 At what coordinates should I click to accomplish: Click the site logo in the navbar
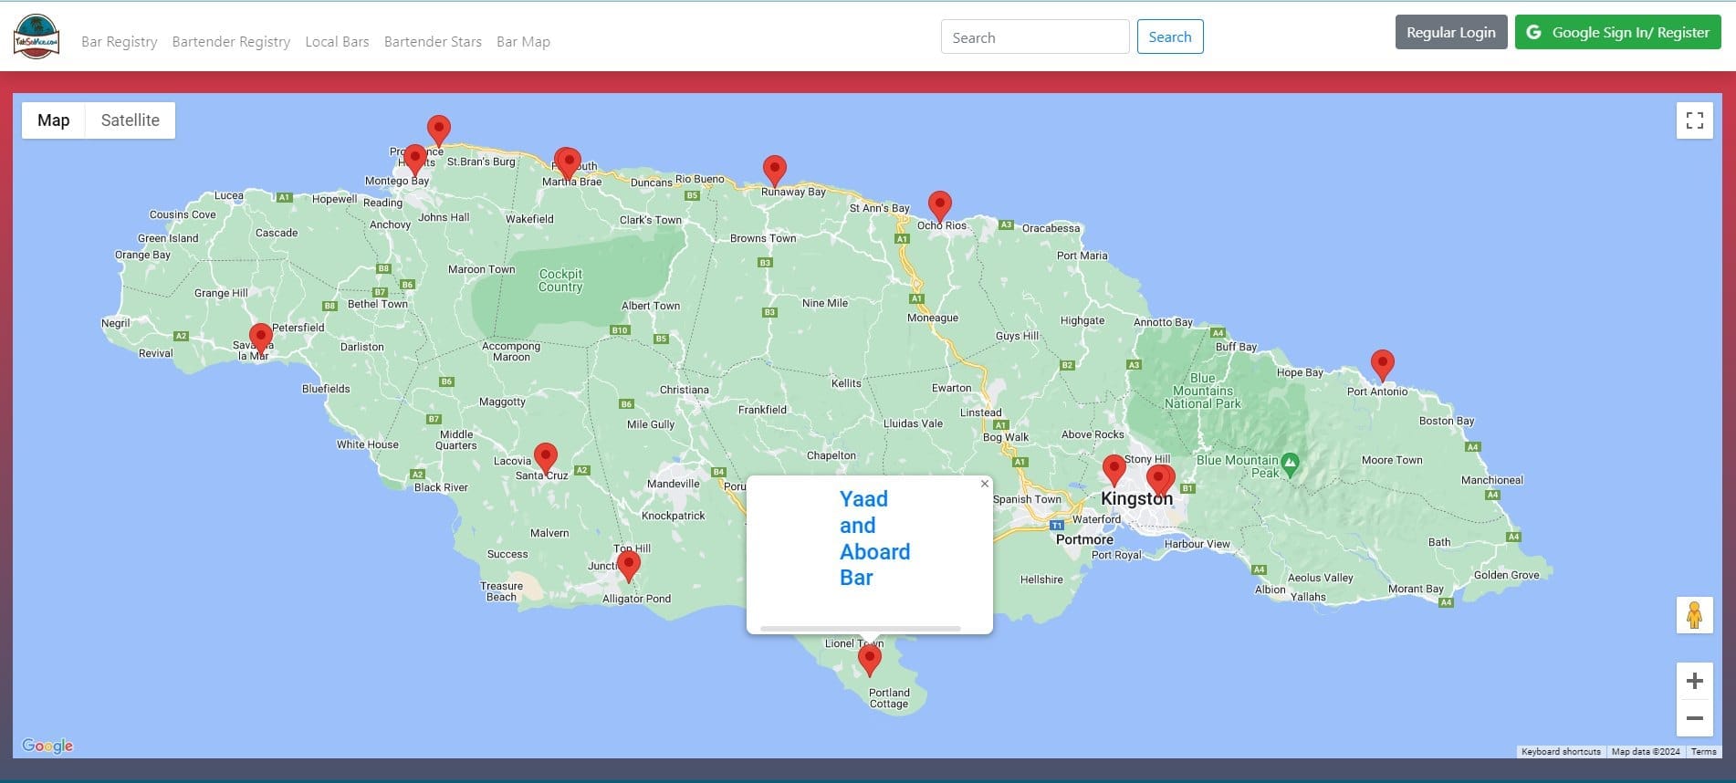click(37, 37)
